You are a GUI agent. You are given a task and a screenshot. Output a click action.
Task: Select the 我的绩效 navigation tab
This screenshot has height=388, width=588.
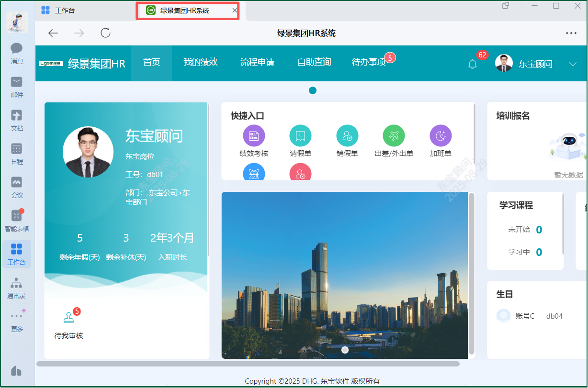(201, 62)
